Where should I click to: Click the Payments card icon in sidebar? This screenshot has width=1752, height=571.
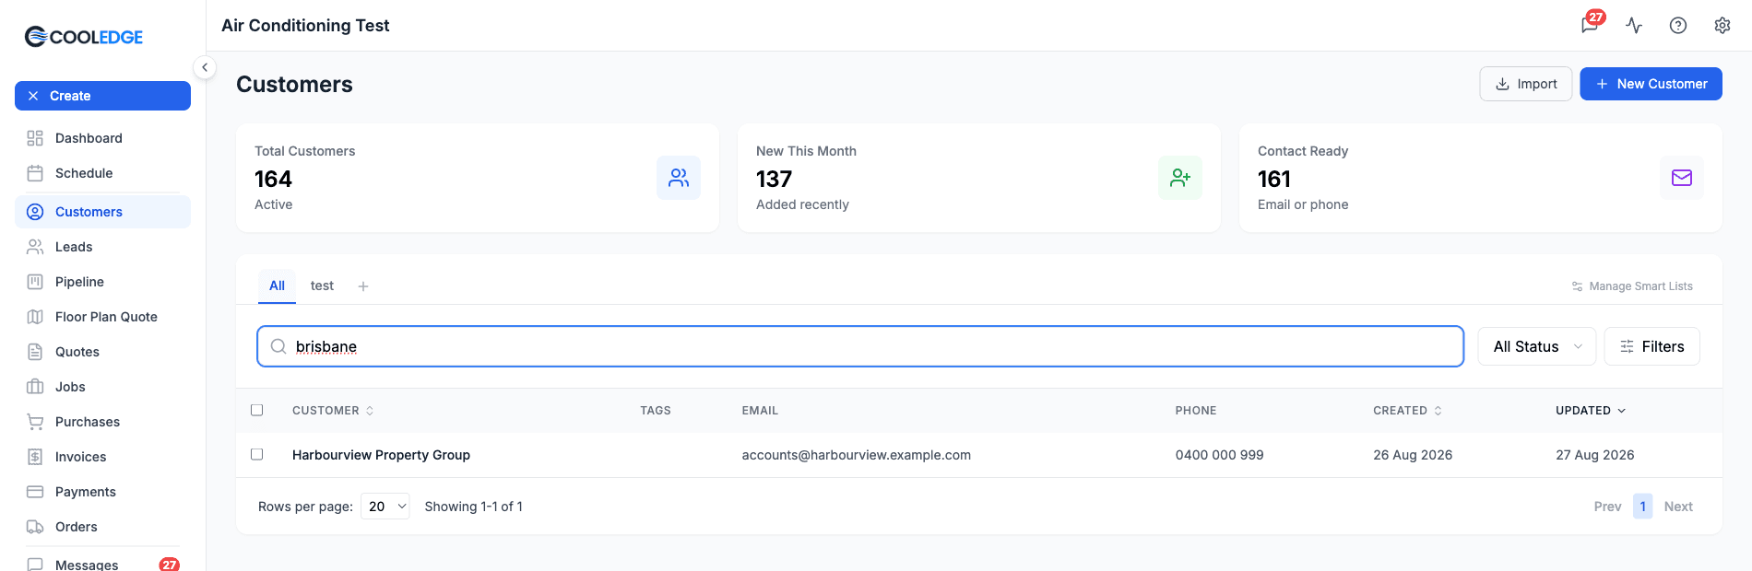coord(35,492)
